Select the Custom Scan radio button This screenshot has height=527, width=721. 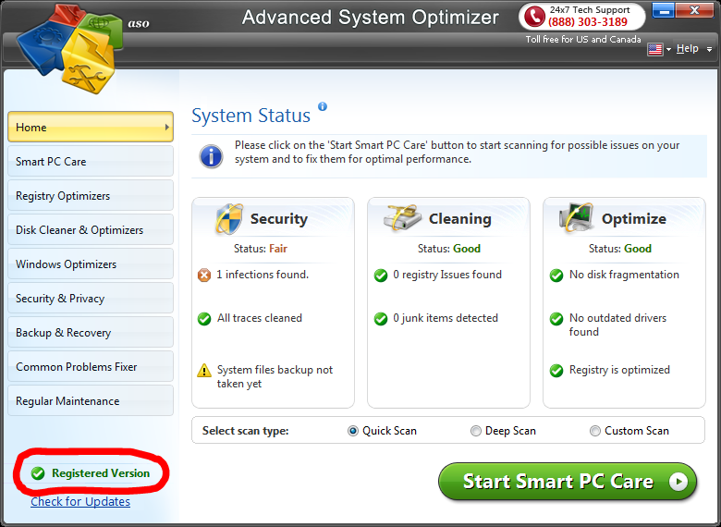pos(595,431)
